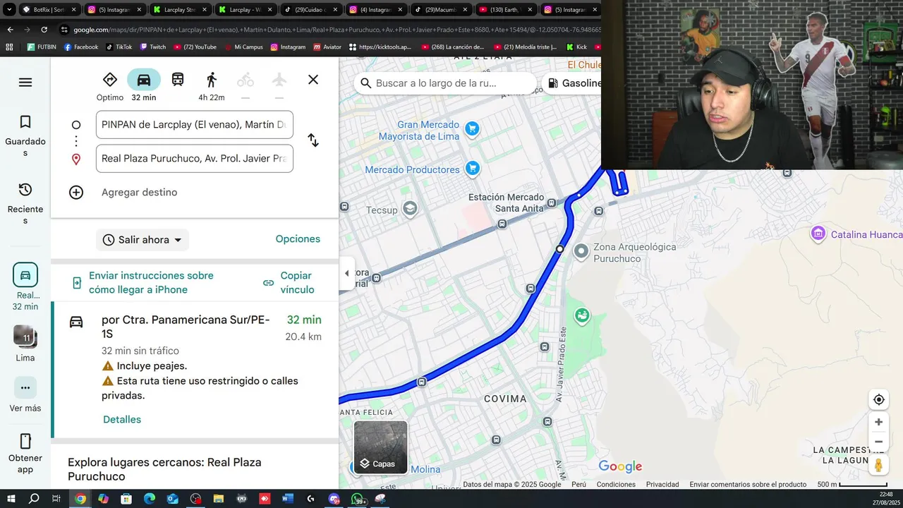Open the Google Maps hamburger menu
This screenshot has height=508, width=903.
25,83
